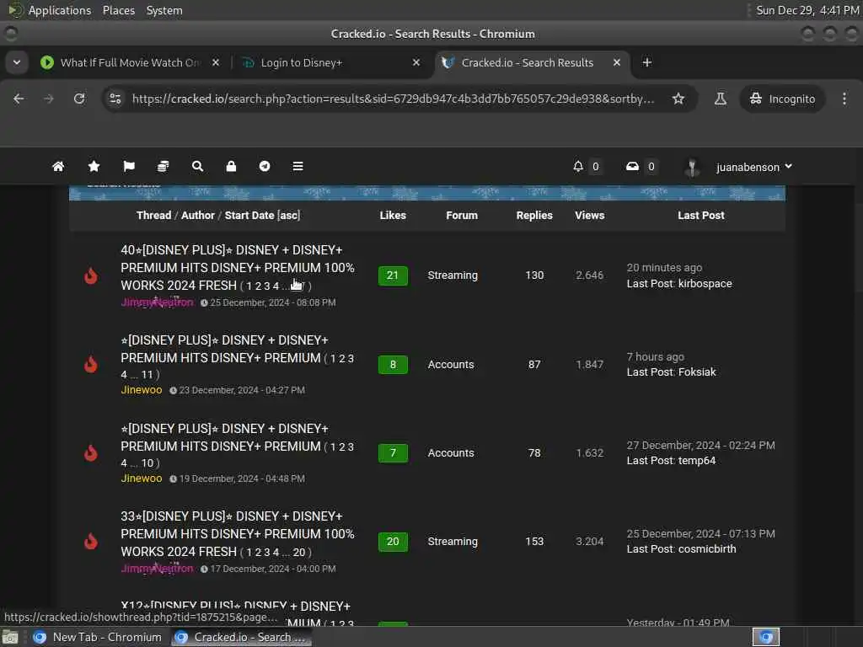The height and width of the screenshot is (647, 863).
Task: Open JimmyNeutron profile on 25 December thread
Action: [x=157, y=302]
